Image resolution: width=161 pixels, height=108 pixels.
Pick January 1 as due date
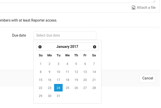(41, 64)
